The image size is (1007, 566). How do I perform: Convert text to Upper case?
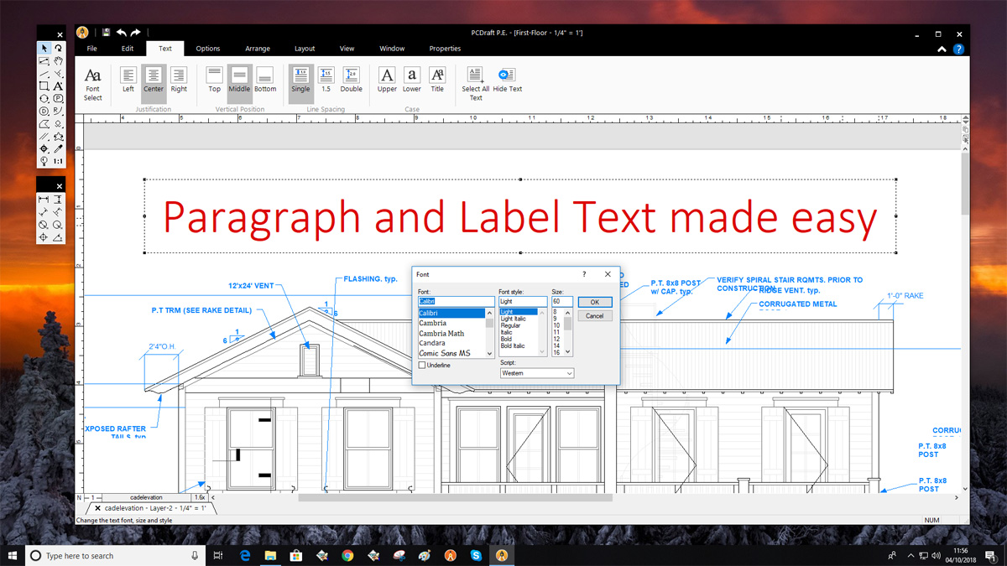tap(387, 80)
